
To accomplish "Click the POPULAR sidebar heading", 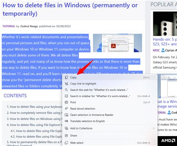I will click(164, 5).
